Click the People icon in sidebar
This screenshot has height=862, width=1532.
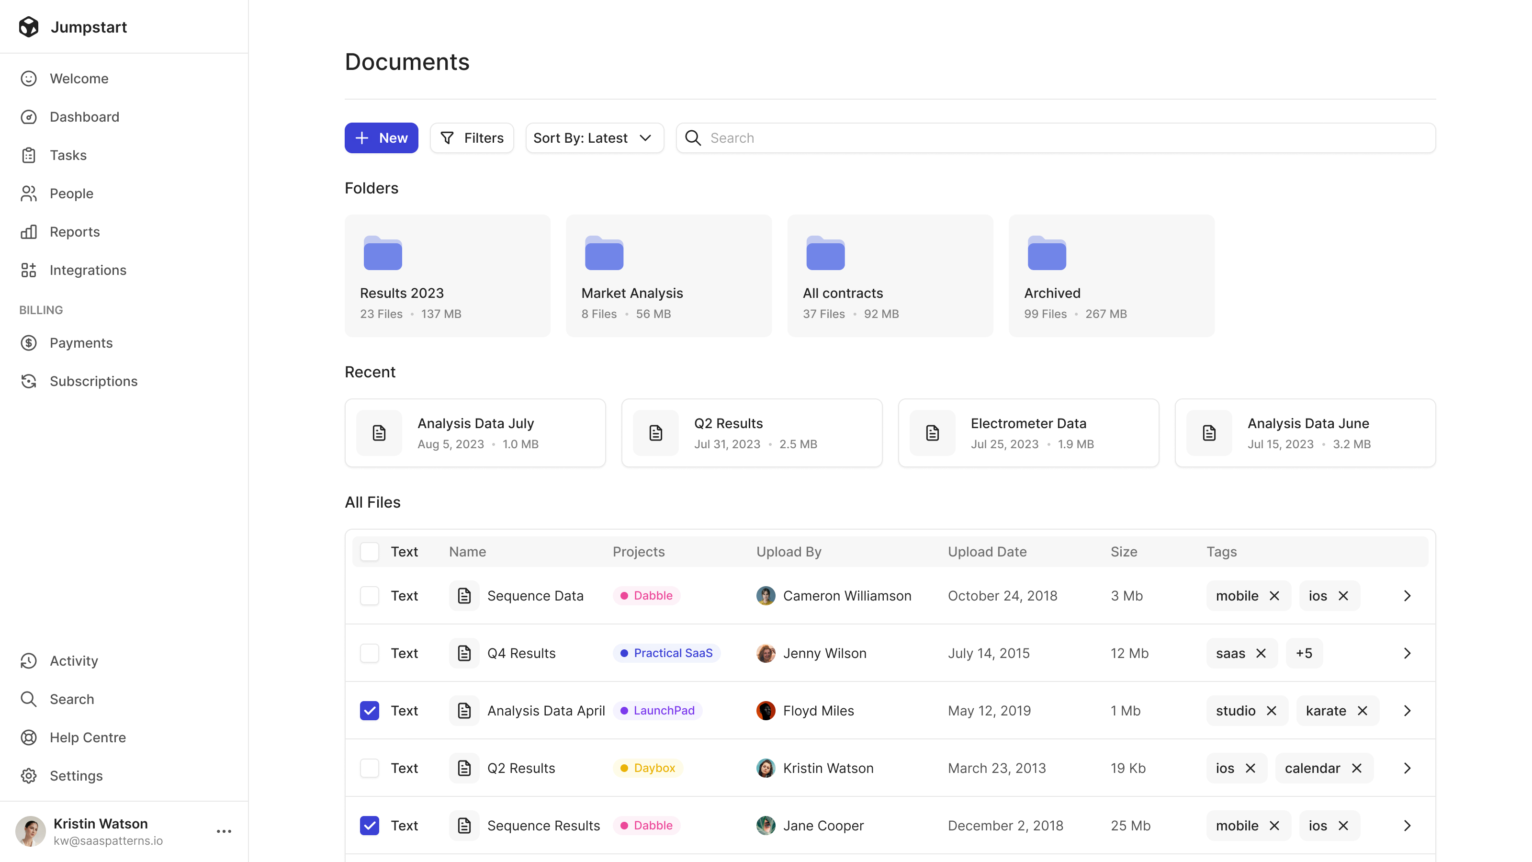29,193
